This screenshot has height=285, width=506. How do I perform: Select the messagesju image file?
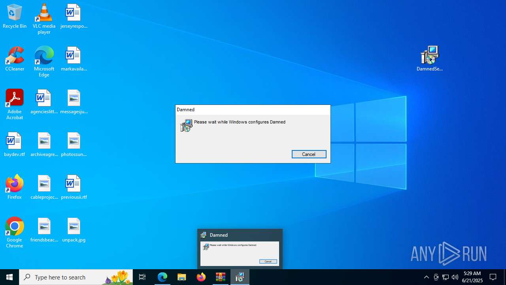[x=74, y=102]
